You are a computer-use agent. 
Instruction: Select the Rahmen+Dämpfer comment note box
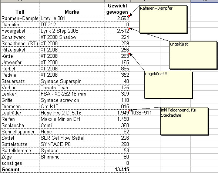pos(163,19)
